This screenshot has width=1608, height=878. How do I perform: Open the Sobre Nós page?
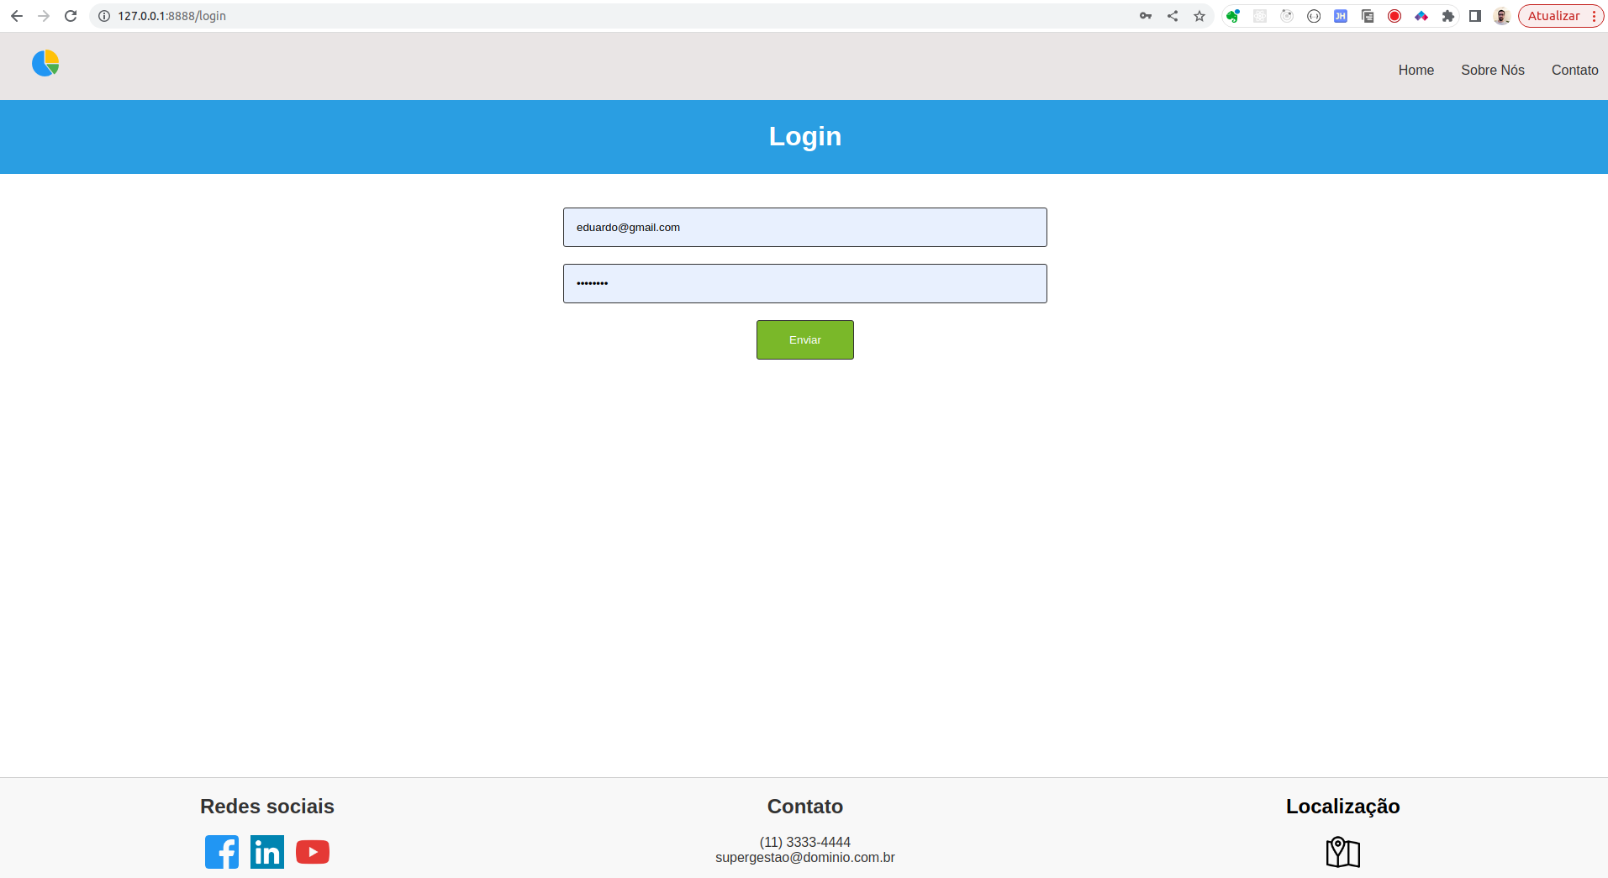1492,70
